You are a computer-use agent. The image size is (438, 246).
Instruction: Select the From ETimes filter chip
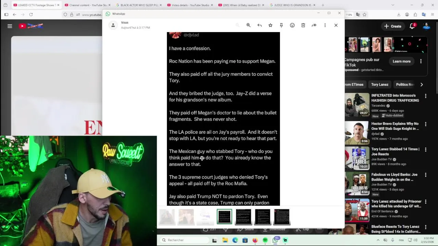tap(354, 84)
